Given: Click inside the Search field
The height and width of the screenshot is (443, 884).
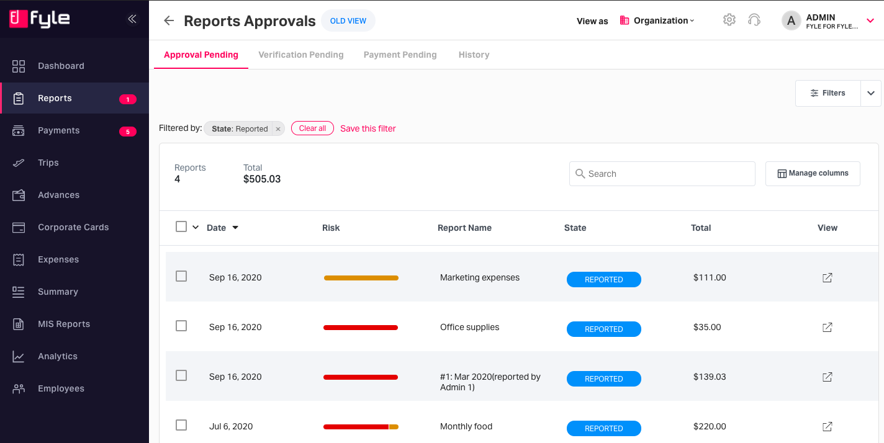Looking at the screenshot, I should (x=662, y=174).
